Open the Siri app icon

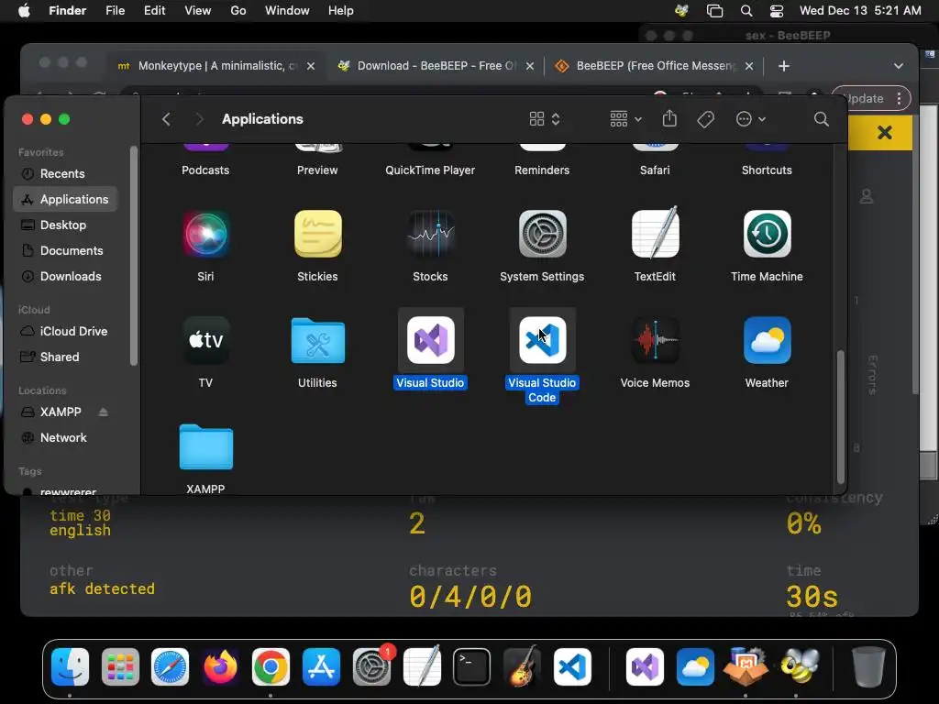205,234
